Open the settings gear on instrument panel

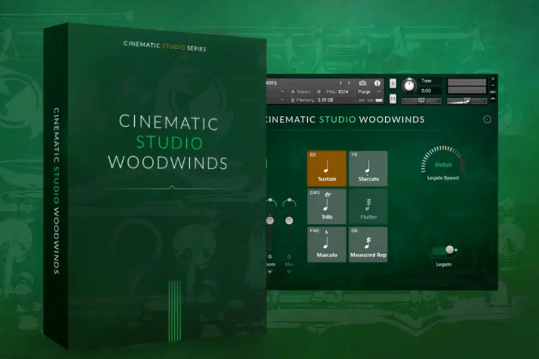coord(487,119)
